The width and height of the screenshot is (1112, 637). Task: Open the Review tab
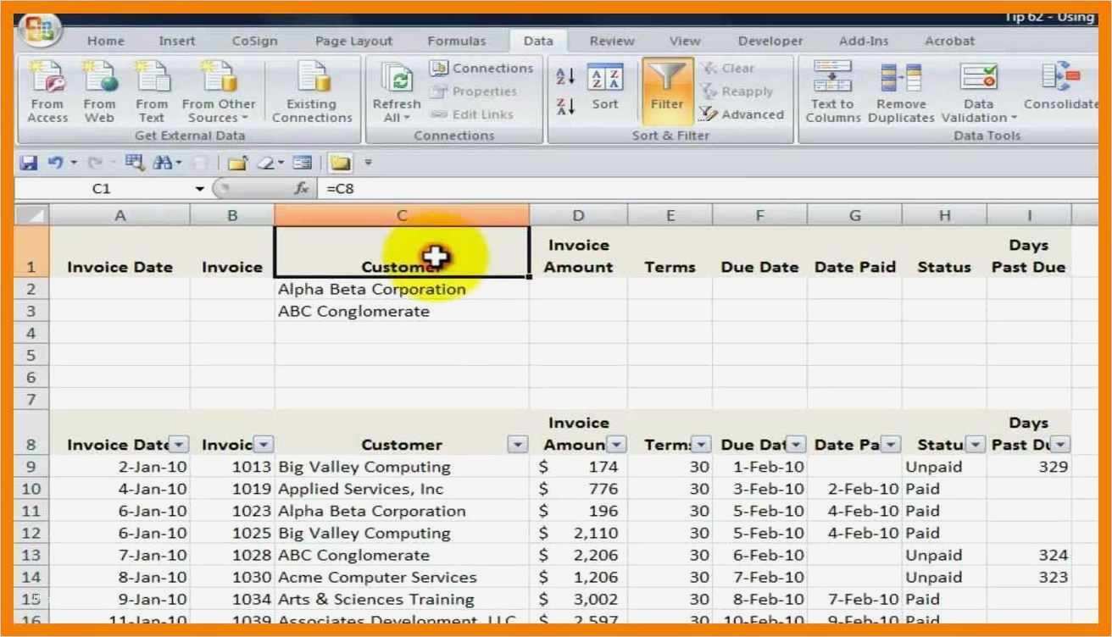click(x=612, y=41)
